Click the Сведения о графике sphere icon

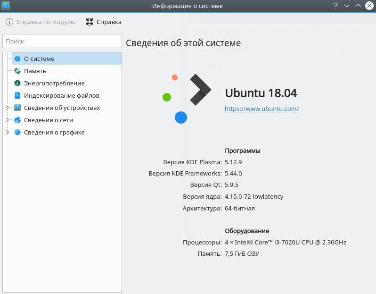click(x=17, y=132)
